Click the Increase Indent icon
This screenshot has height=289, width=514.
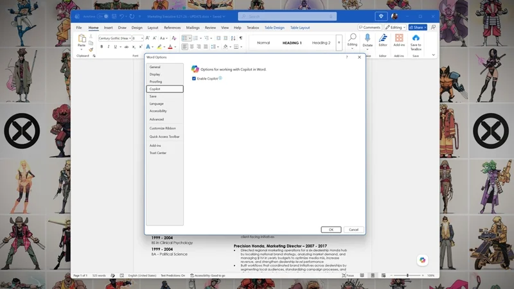[226, 38]
